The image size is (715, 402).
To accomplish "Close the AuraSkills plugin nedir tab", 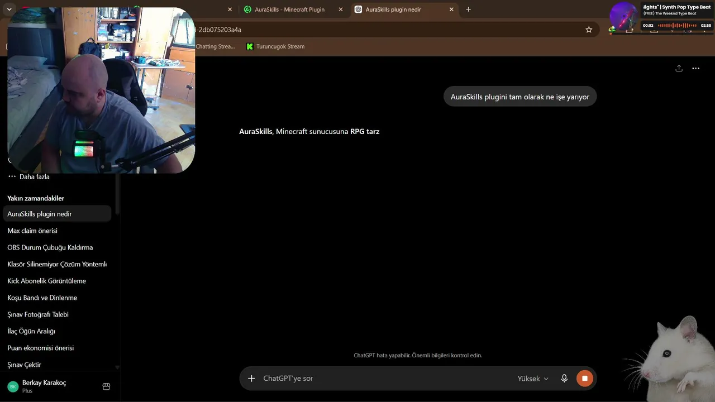I will [451, 9].
